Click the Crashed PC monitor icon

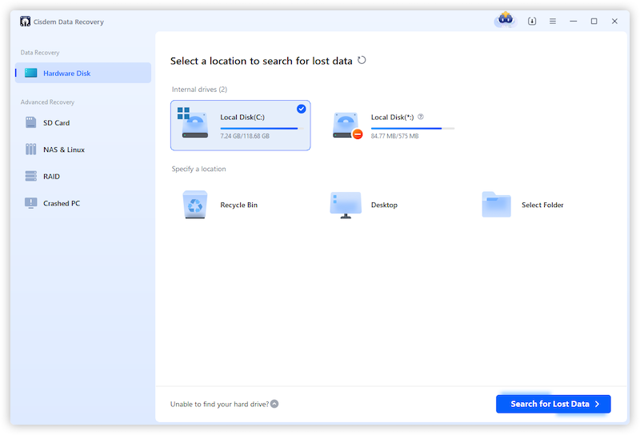tap(30, 203)
